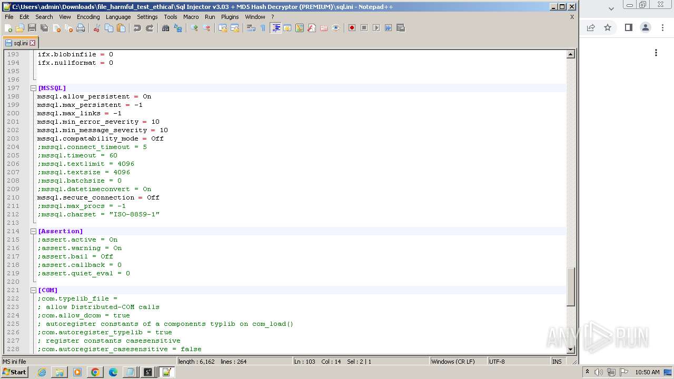Toggle the indent guide display
Screen dimensions: 674x379
click(275, 28)
